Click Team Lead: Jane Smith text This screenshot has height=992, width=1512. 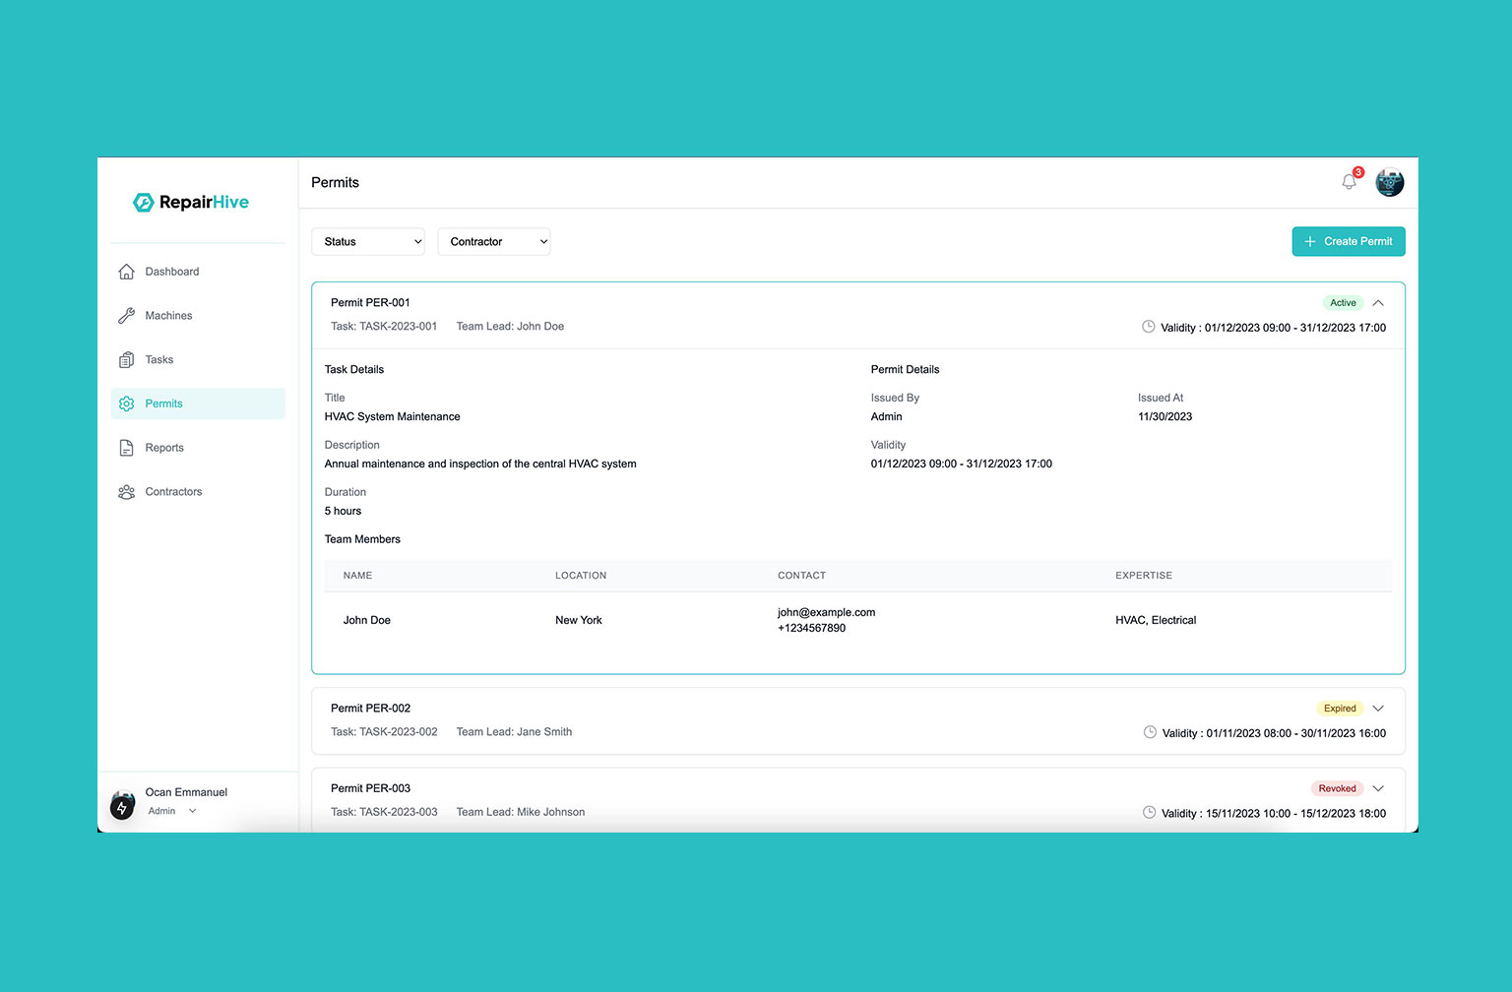pos(514,732)
